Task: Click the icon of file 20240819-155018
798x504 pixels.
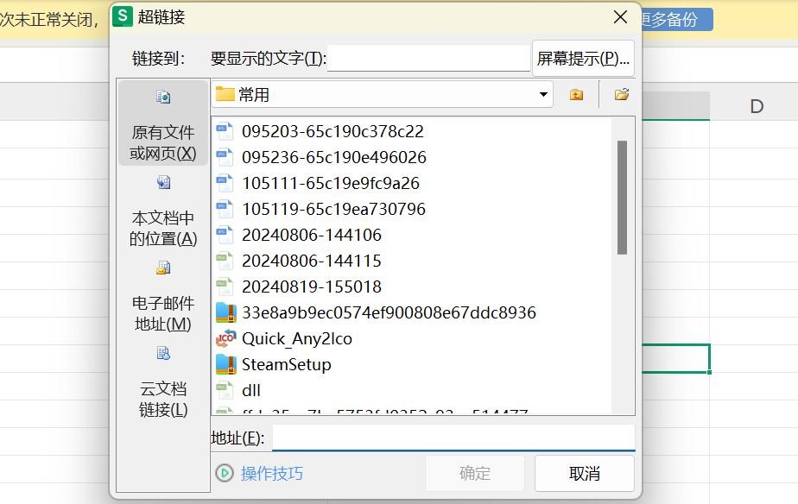Action: click(225, 287)
